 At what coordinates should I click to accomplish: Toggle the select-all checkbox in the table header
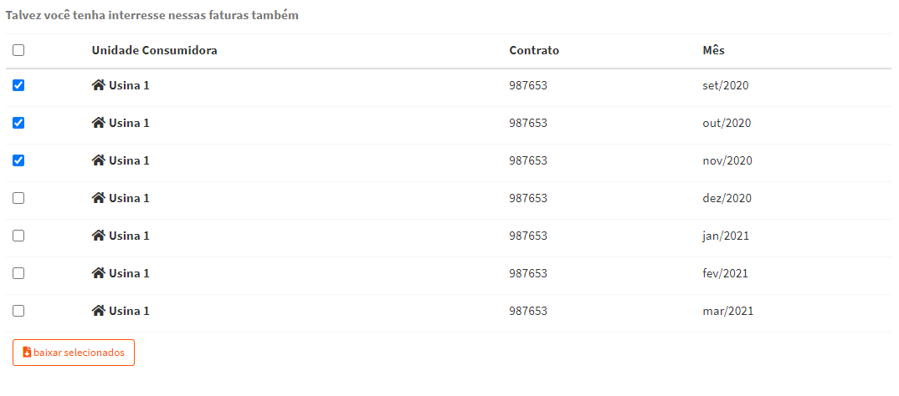coord(18,50)
